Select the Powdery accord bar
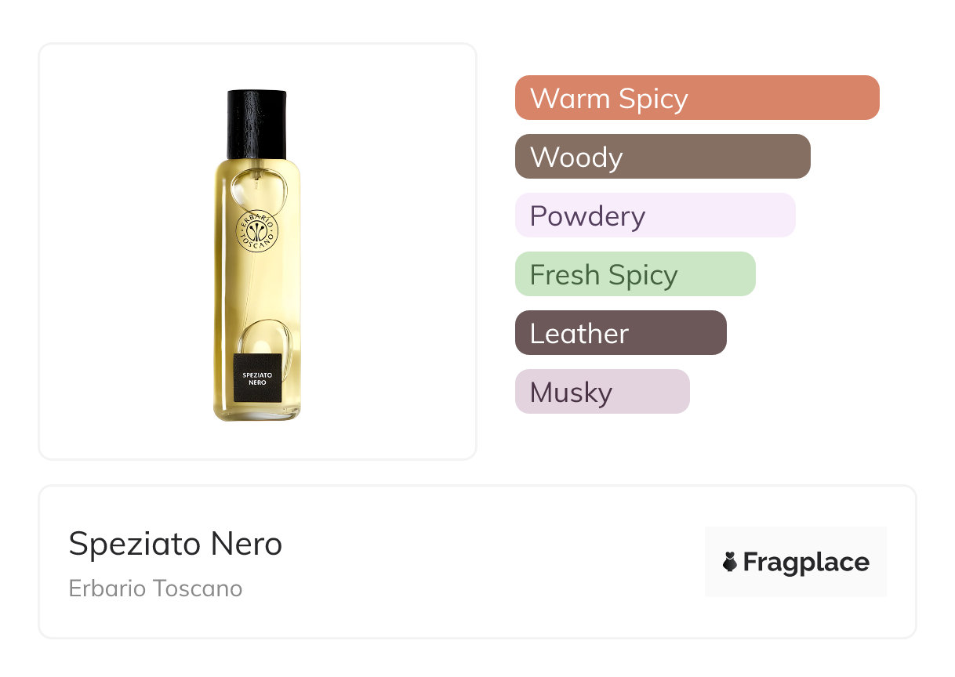Screen dimensions: 955x677 coord(655,215)
